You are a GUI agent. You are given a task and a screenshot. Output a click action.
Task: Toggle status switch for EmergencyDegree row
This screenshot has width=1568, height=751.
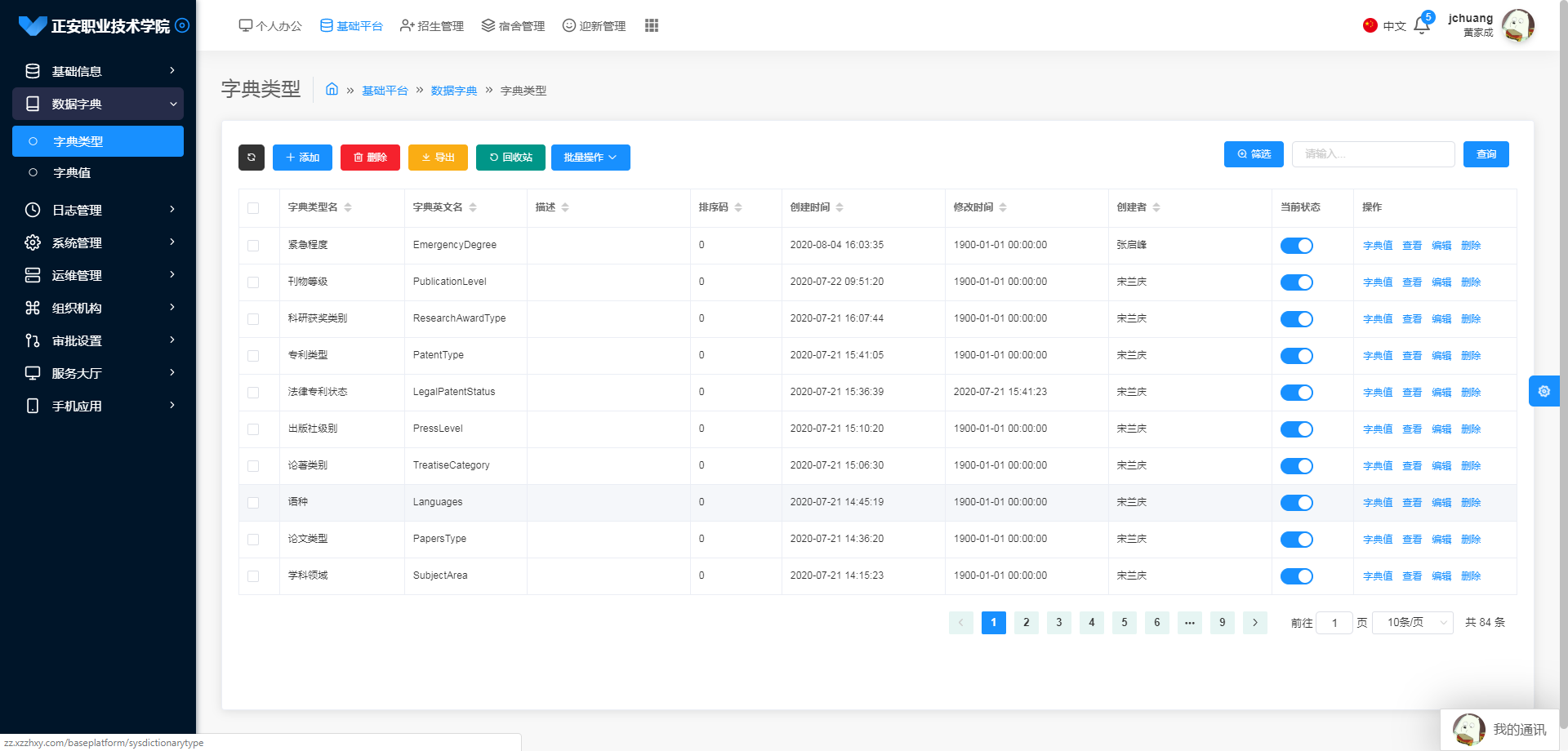click(1297, 246)
